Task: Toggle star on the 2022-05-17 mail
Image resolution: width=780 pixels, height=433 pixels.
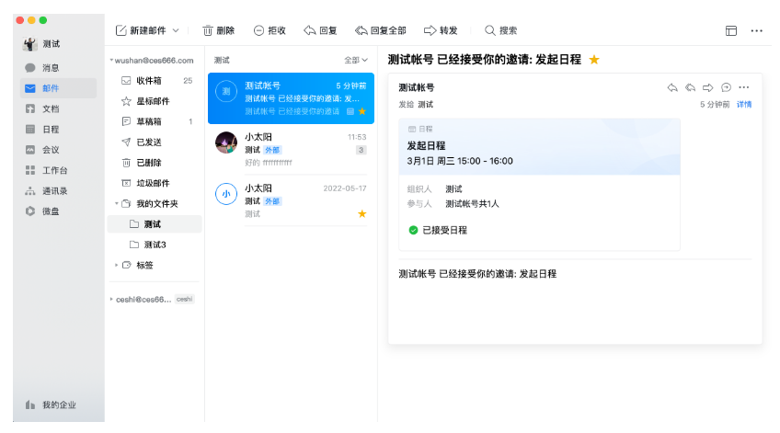Action: tap(362, 214)
